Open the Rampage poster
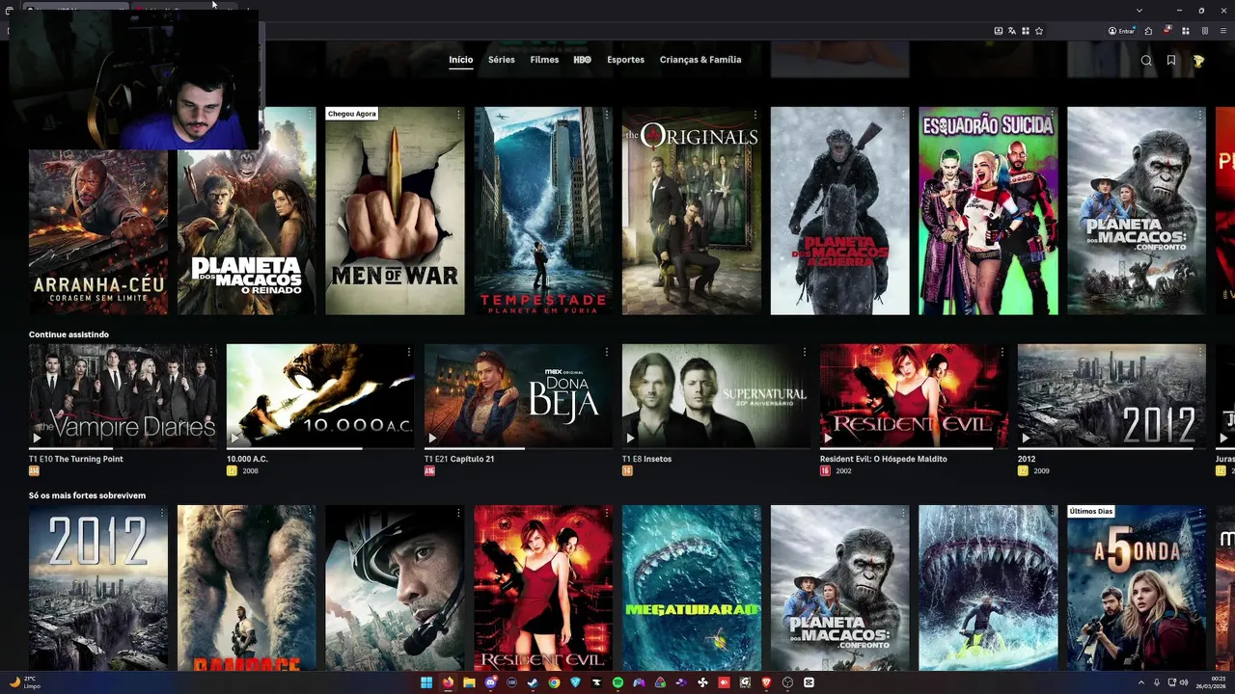Viewport: 1235px width, 694px height. click(x=247, y=588)
